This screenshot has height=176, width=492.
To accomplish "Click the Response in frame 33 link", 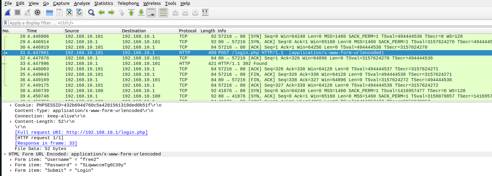I will coord(46,143).
